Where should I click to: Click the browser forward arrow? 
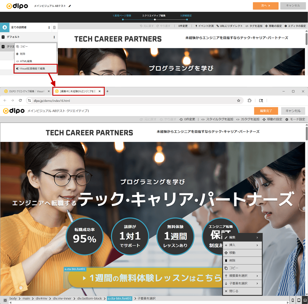click(x=13, y=100)
